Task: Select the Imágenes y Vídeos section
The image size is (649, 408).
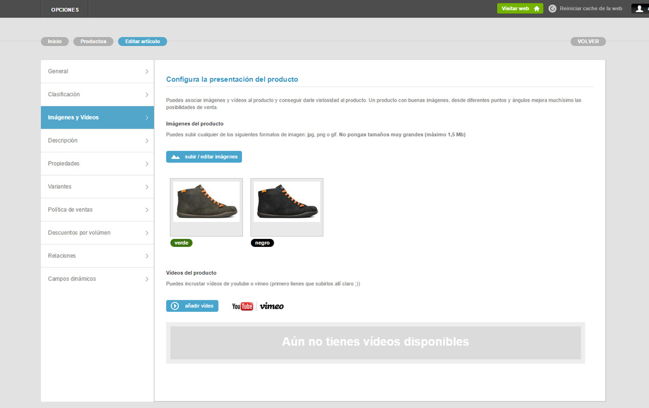Action: 97,117
